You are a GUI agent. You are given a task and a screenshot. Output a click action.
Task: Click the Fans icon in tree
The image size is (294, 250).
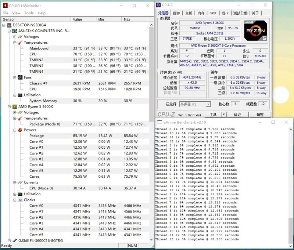[20, 77]
